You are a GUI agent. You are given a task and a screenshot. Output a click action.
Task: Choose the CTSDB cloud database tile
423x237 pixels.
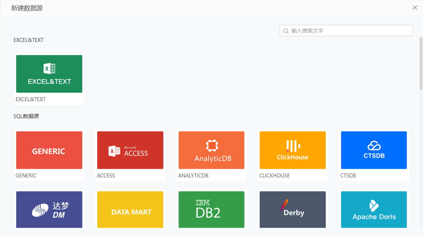(374, 150)
